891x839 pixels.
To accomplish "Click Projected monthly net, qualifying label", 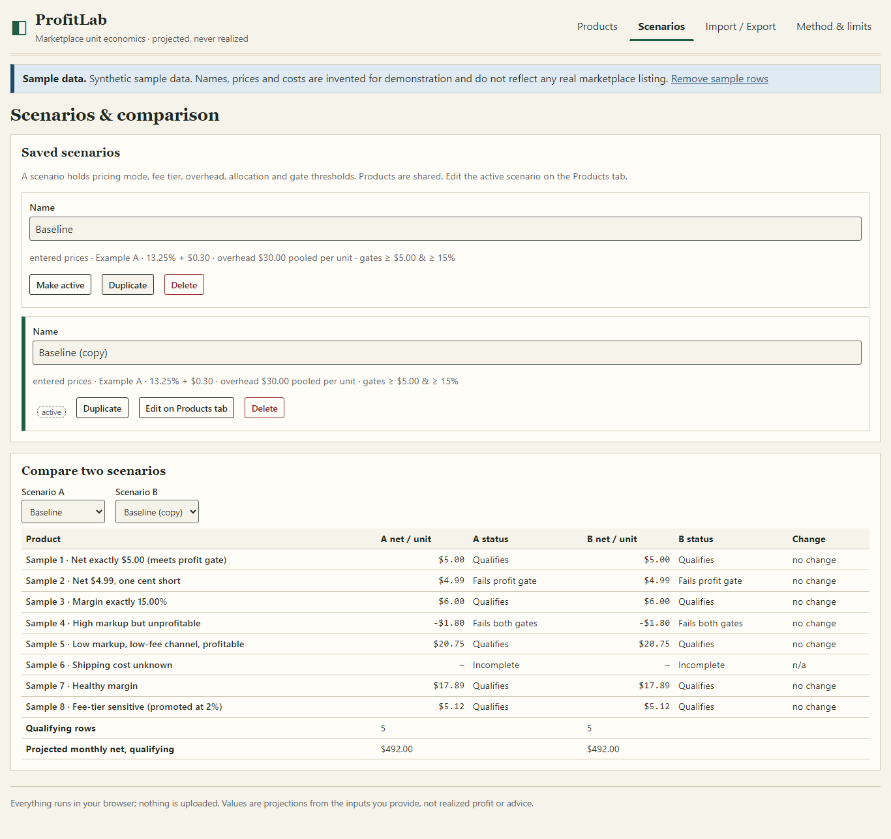I will (100, 749).
